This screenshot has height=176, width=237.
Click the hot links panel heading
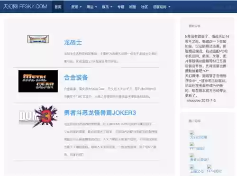point(195,121)
